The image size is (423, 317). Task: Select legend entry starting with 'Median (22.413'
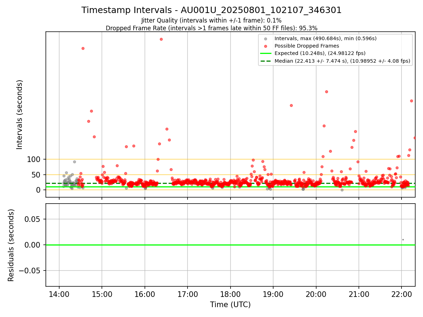pyautogui.click(x=342, y=61)
